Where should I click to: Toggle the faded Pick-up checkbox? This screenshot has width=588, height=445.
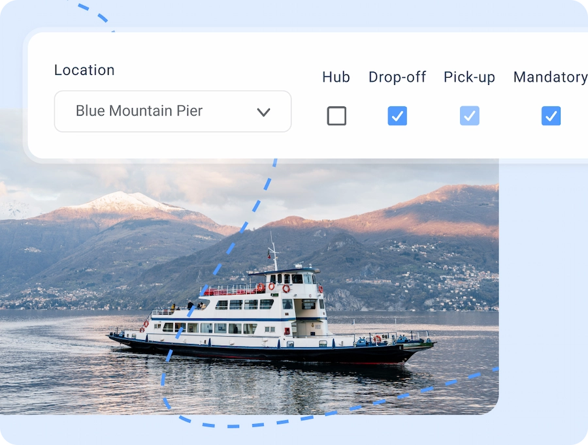[x=470, y=115]
